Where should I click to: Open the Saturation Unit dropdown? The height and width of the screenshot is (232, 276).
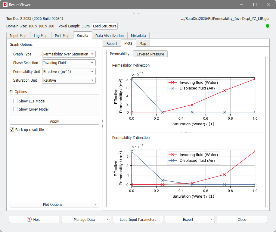pyautogui.click(x=69, y=80)
